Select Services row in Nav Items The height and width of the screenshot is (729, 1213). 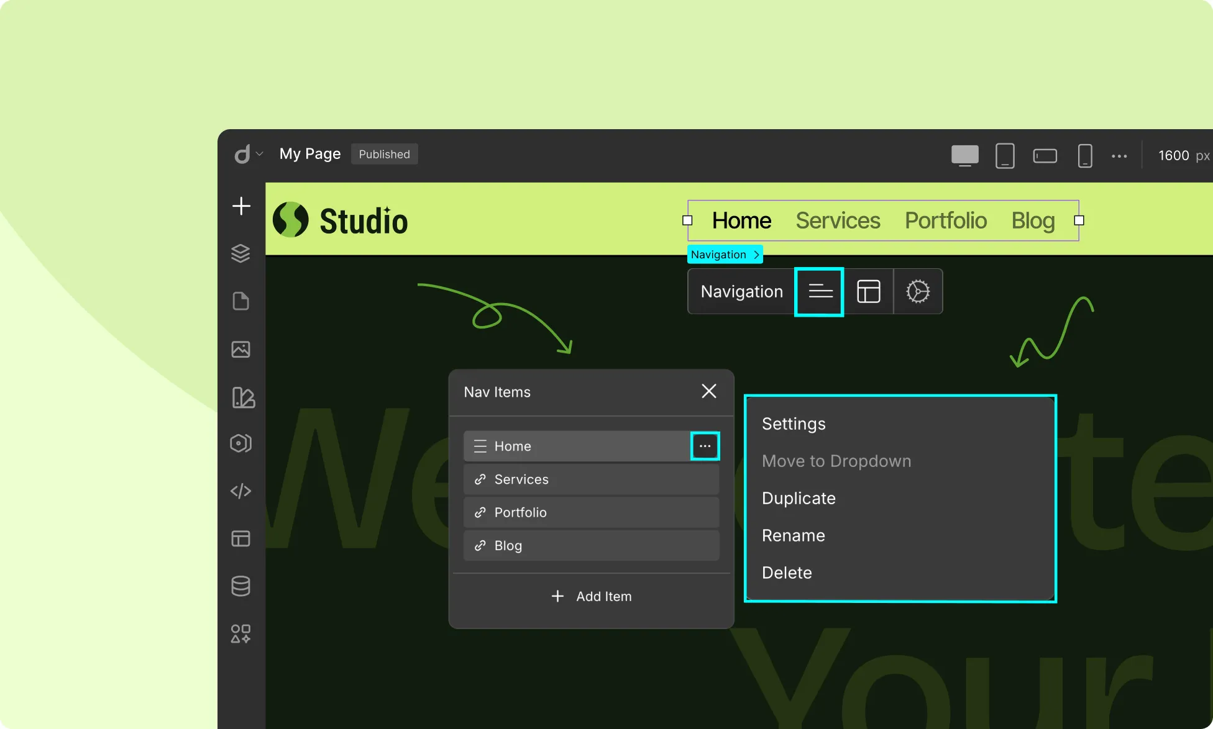coord(592,479)
